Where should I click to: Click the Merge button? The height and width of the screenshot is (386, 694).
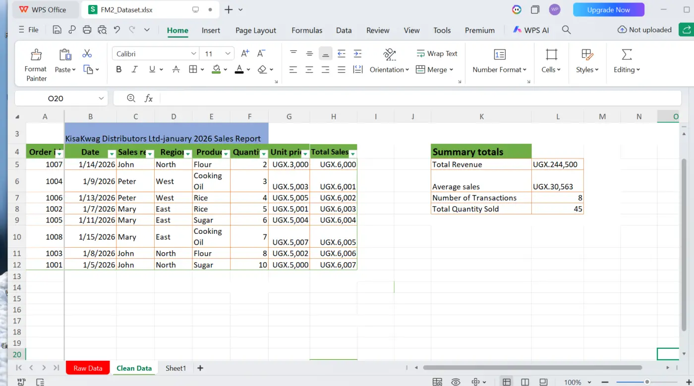coord(434,69)
